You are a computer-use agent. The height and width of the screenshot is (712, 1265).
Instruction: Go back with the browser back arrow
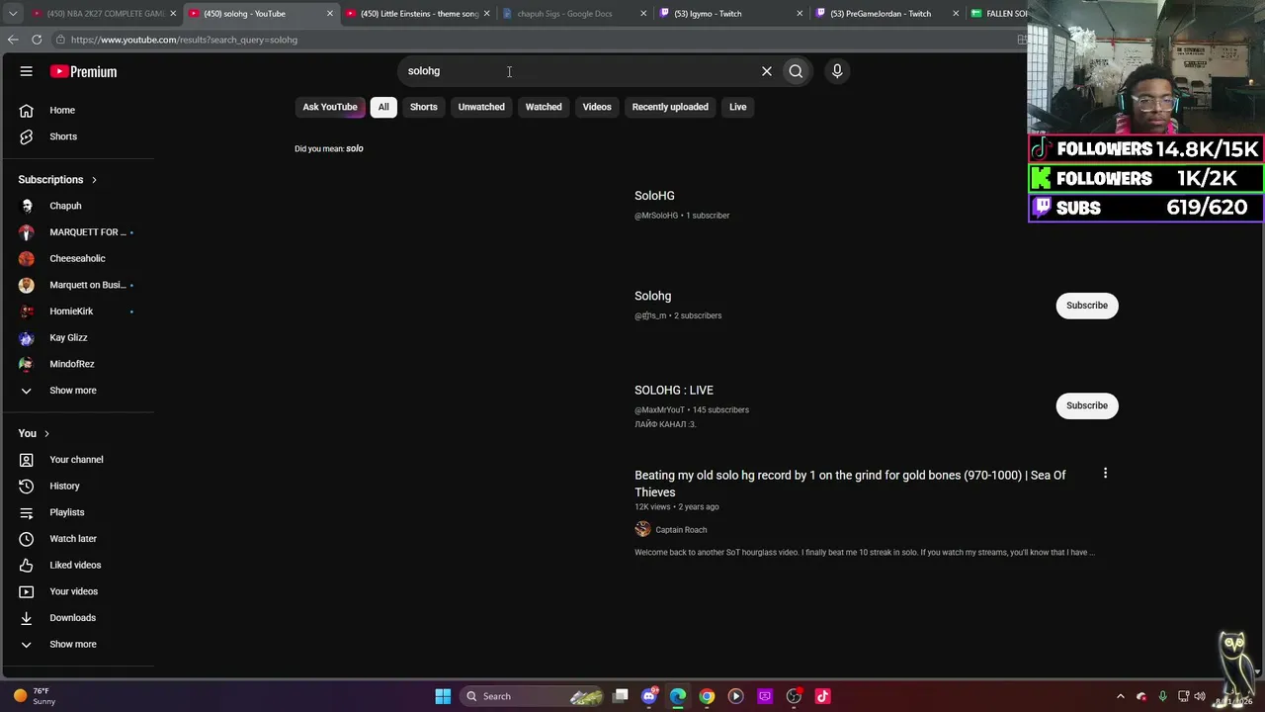(13, 40)
